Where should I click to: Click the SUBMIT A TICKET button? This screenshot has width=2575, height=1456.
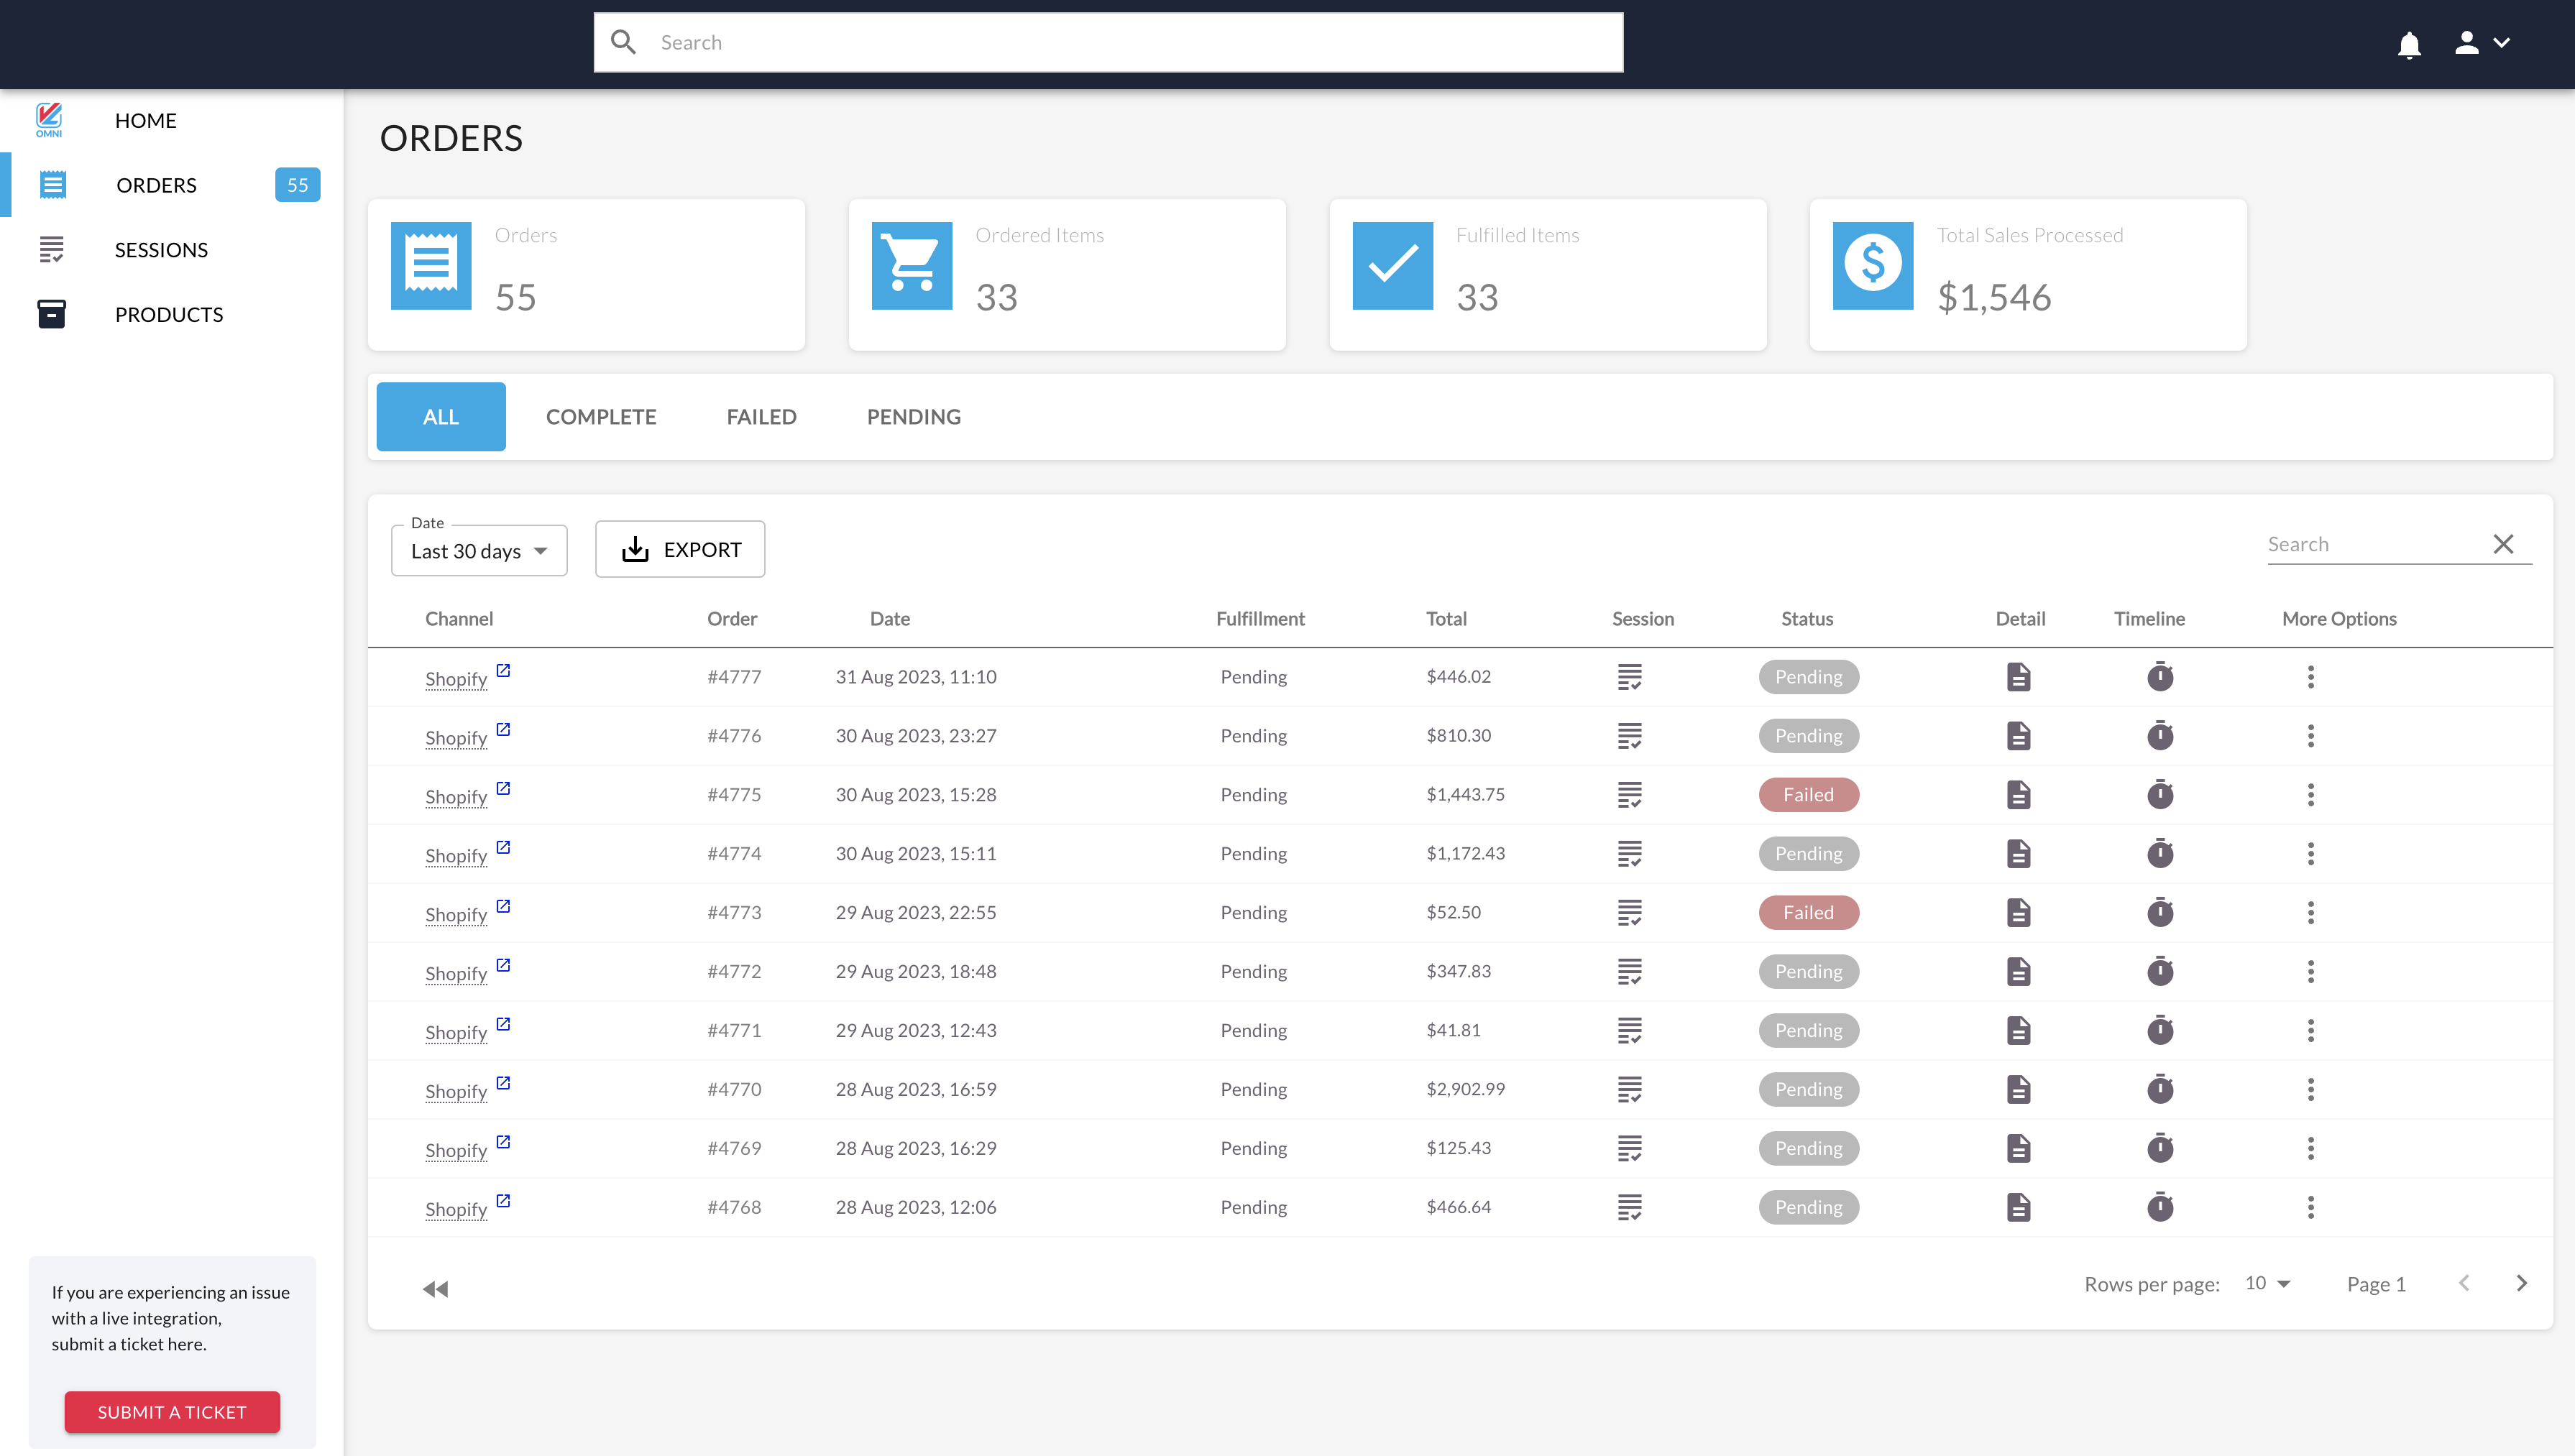coord(171,1412)
